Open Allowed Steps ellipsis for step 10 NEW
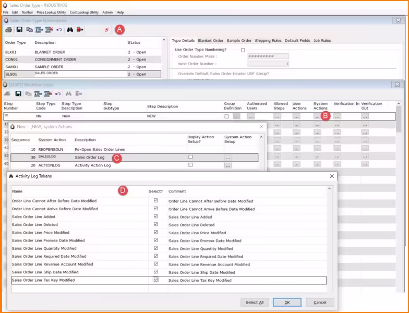 pos(278,117)
